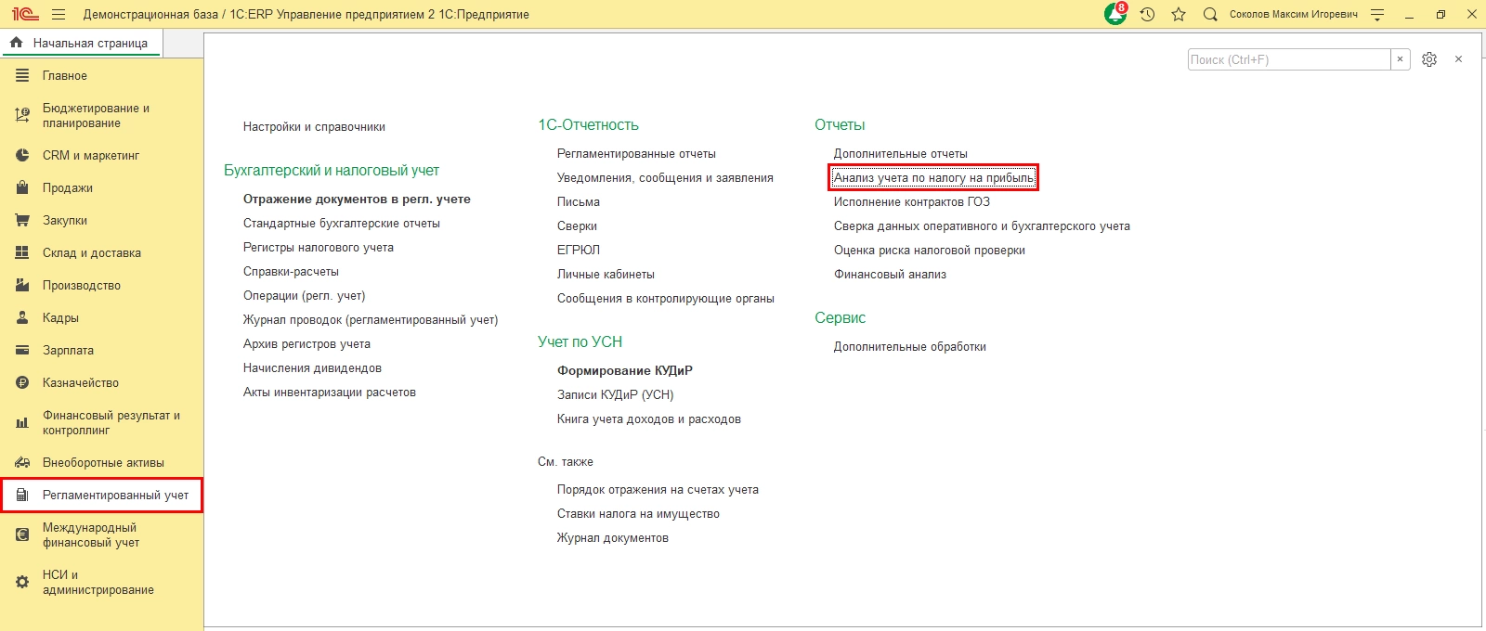1486x631 pixels.
Task: Click CRM и маркетинг pie icon
Action: click(x=22, y=155)
